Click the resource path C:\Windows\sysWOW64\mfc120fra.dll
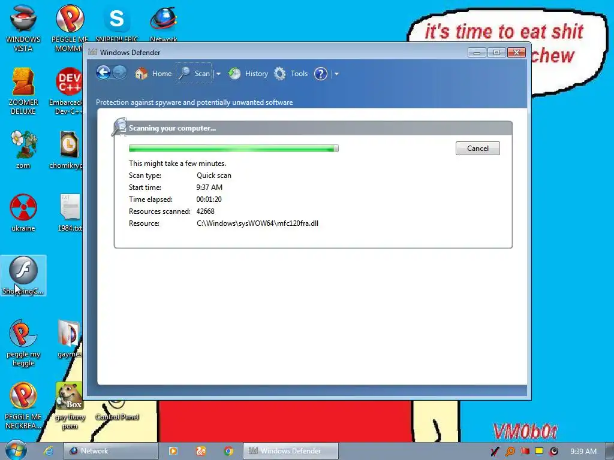The image size is (614, 460). click(x=257, y=223)
